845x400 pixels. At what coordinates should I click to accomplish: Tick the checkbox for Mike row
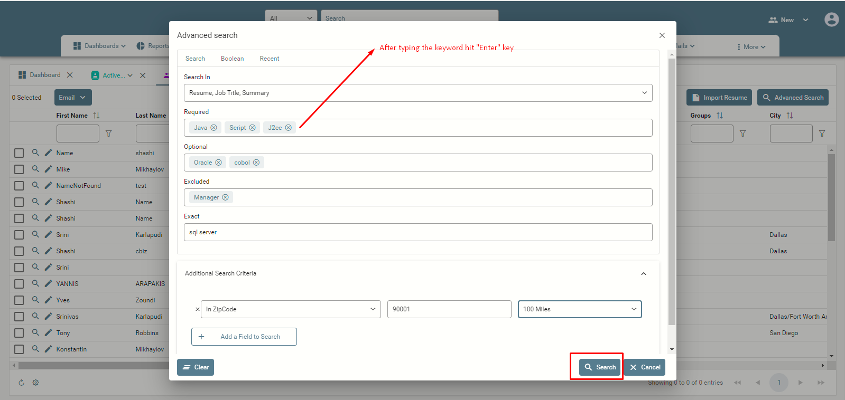pos(19,169)
